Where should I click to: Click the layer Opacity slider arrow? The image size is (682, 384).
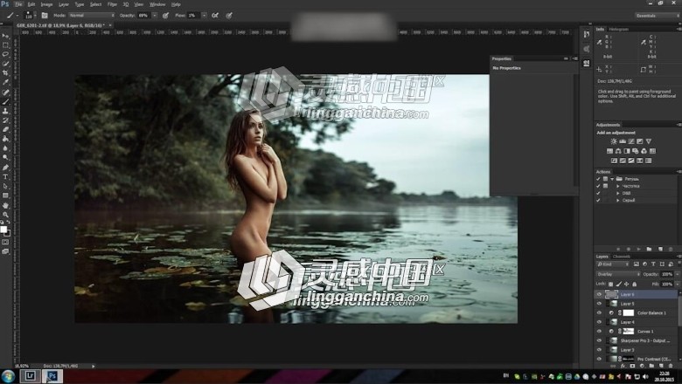point(677,274)
